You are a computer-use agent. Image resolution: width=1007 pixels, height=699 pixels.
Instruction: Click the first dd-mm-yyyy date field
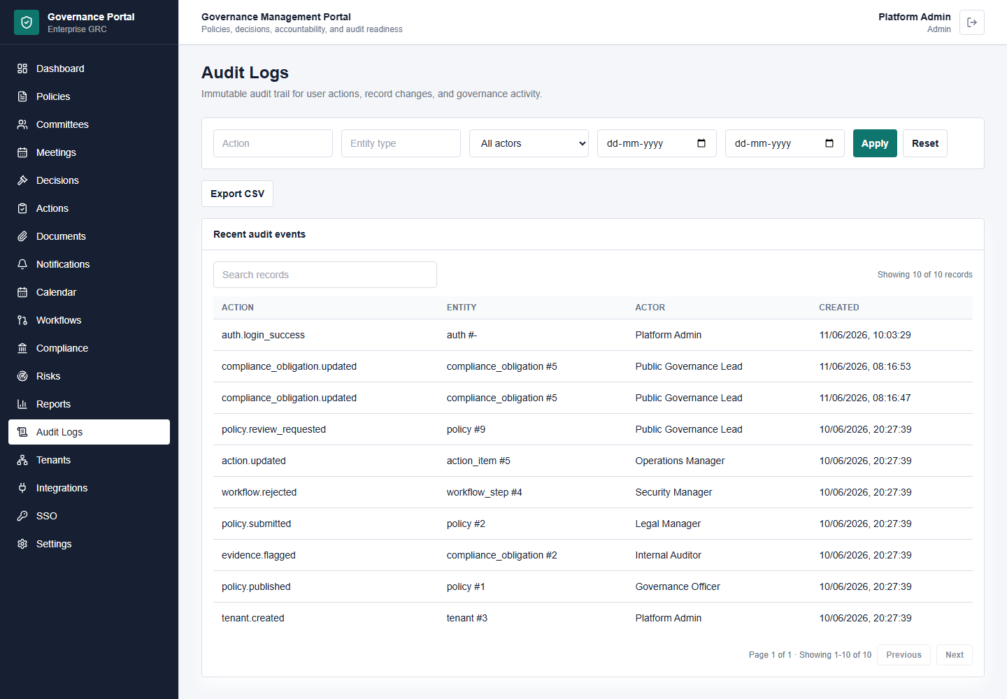tap(657, 143)
